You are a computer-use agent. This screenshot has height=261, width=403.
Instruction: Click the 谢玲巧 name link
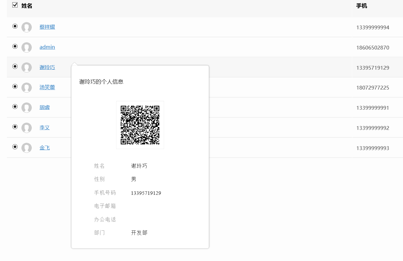47,67
